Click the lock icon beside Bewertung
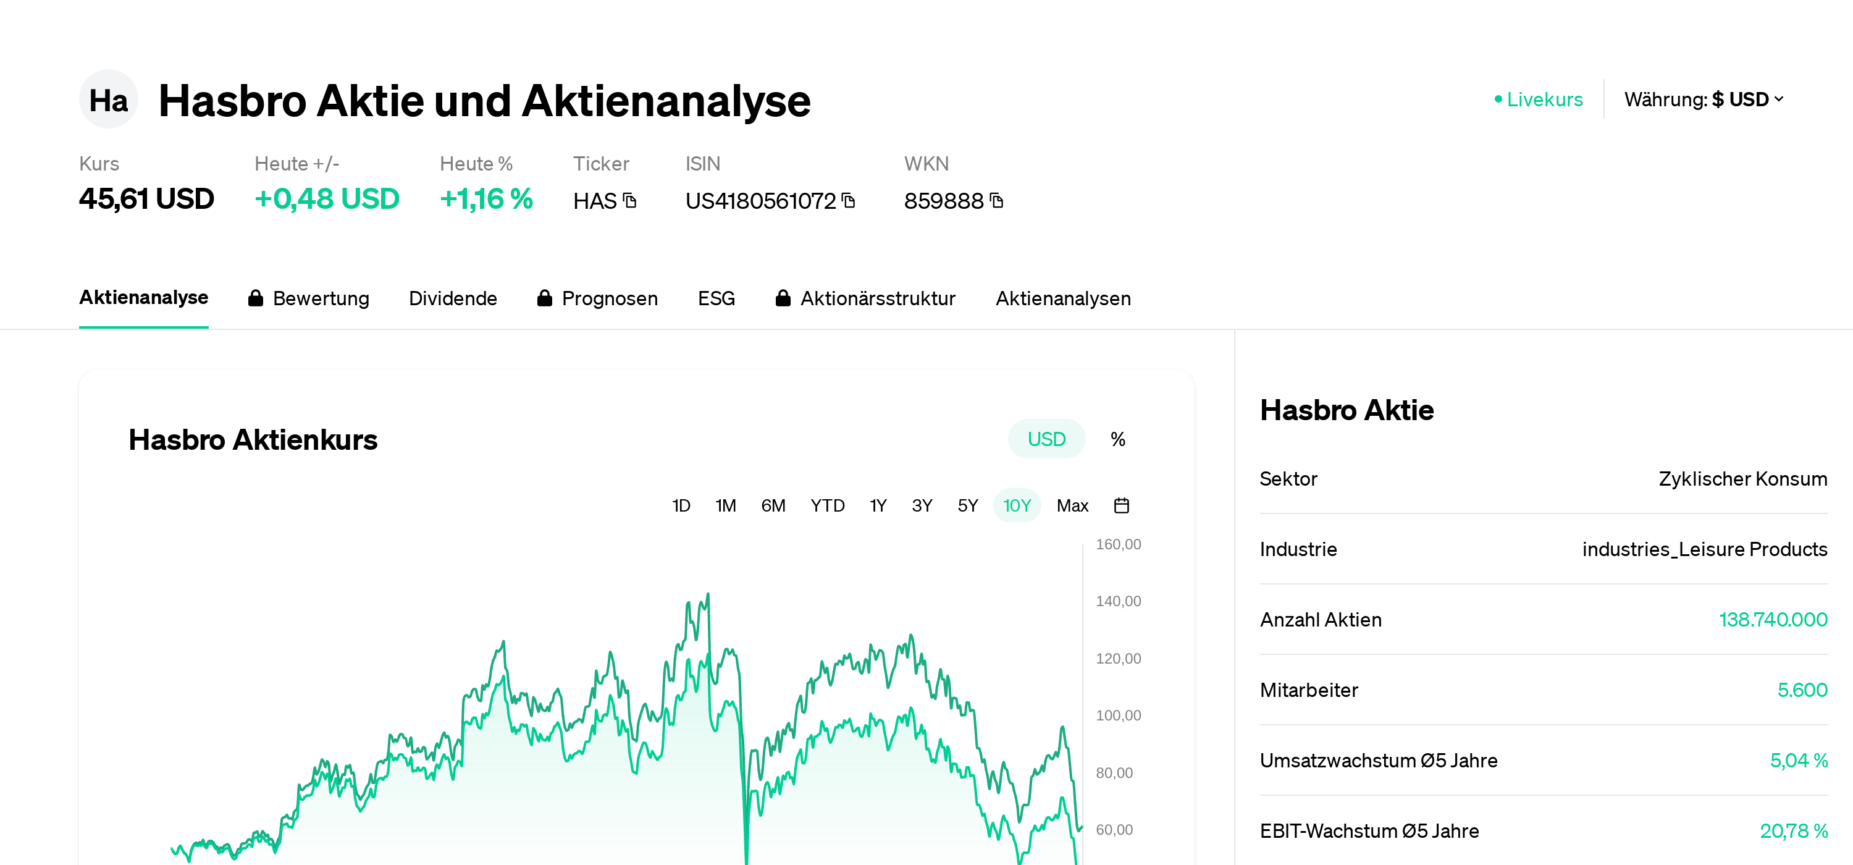This screenshot has width=1853, height=865. (255, 298)
